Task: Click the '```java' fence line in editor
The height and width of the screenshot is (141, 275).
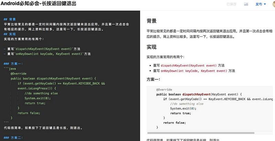Action: pos(10,69)
